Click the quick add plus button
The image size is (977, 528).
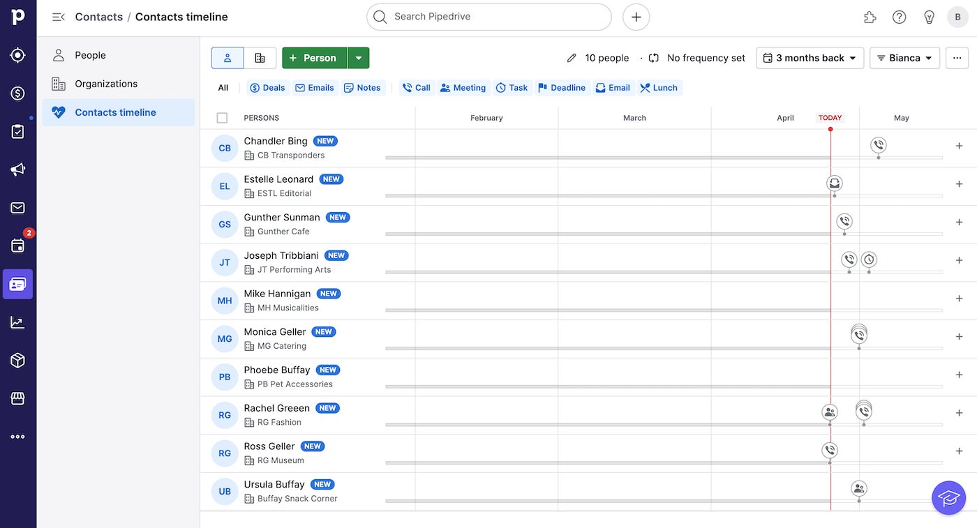coord(636,17)
